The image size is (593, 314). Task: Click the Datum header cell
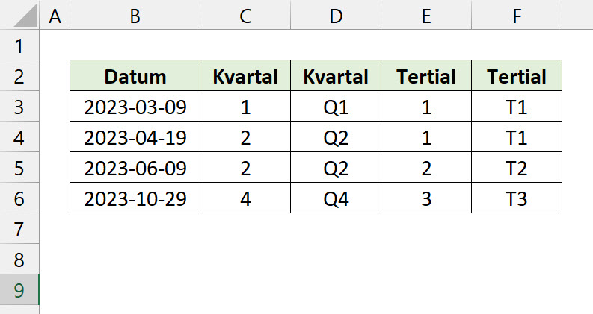pos(135,76)
